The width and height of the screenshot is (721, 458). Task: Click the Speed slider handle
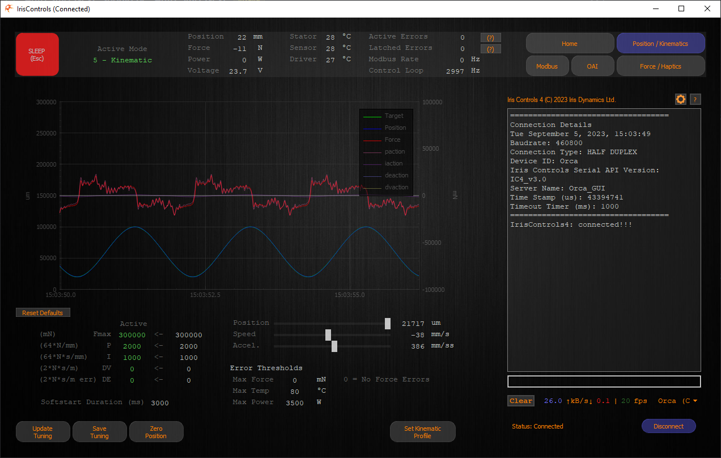(x=328, y=334)
